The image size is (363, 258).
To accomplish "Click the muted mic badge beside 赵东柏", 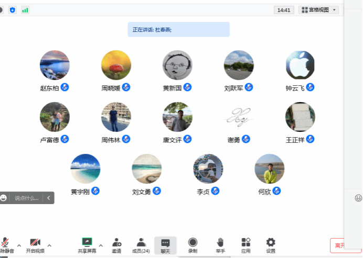I will point(65,87).
